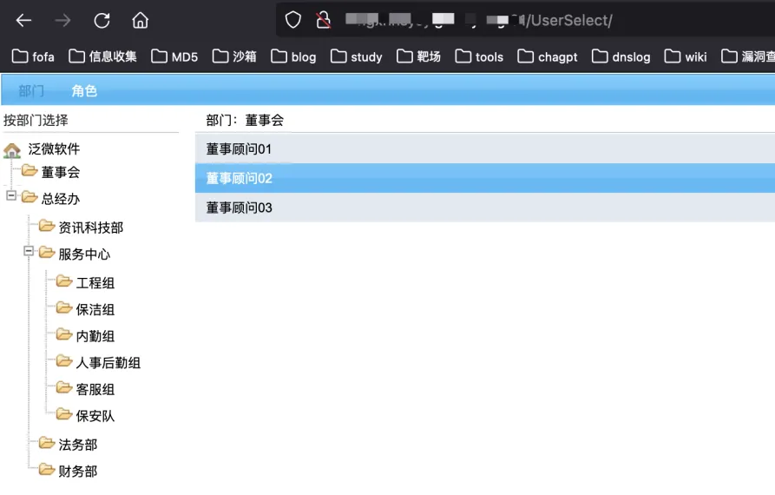Select 资讯科技部 in the department tree
This screenshot has width=775, height=495.
click(x=91, y=228)
